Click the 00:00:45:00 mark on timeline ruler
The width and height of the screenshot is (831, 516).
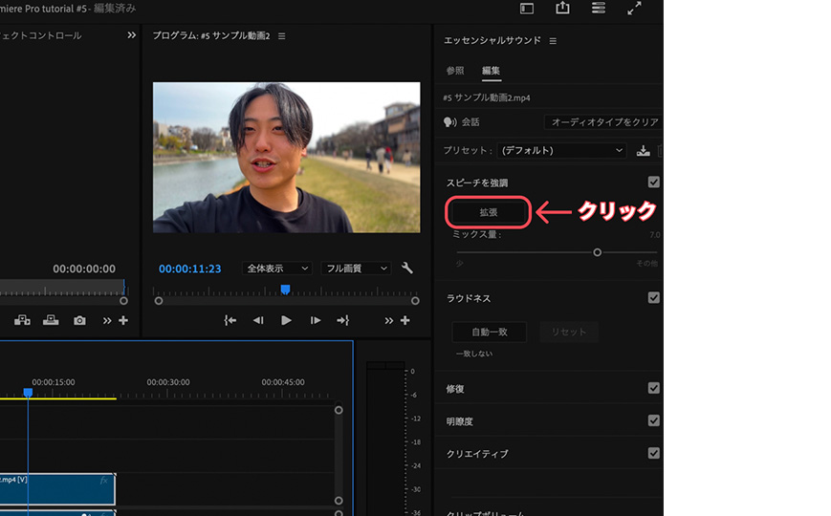pyautogui.click(x=283, y=382)
